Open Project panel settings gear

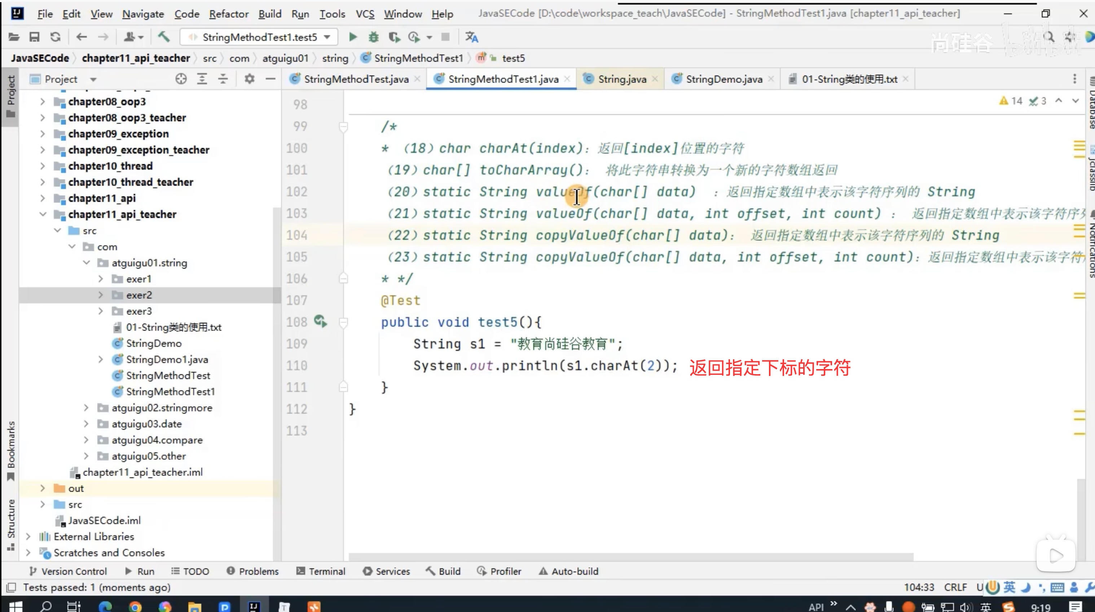pos(250,79)
